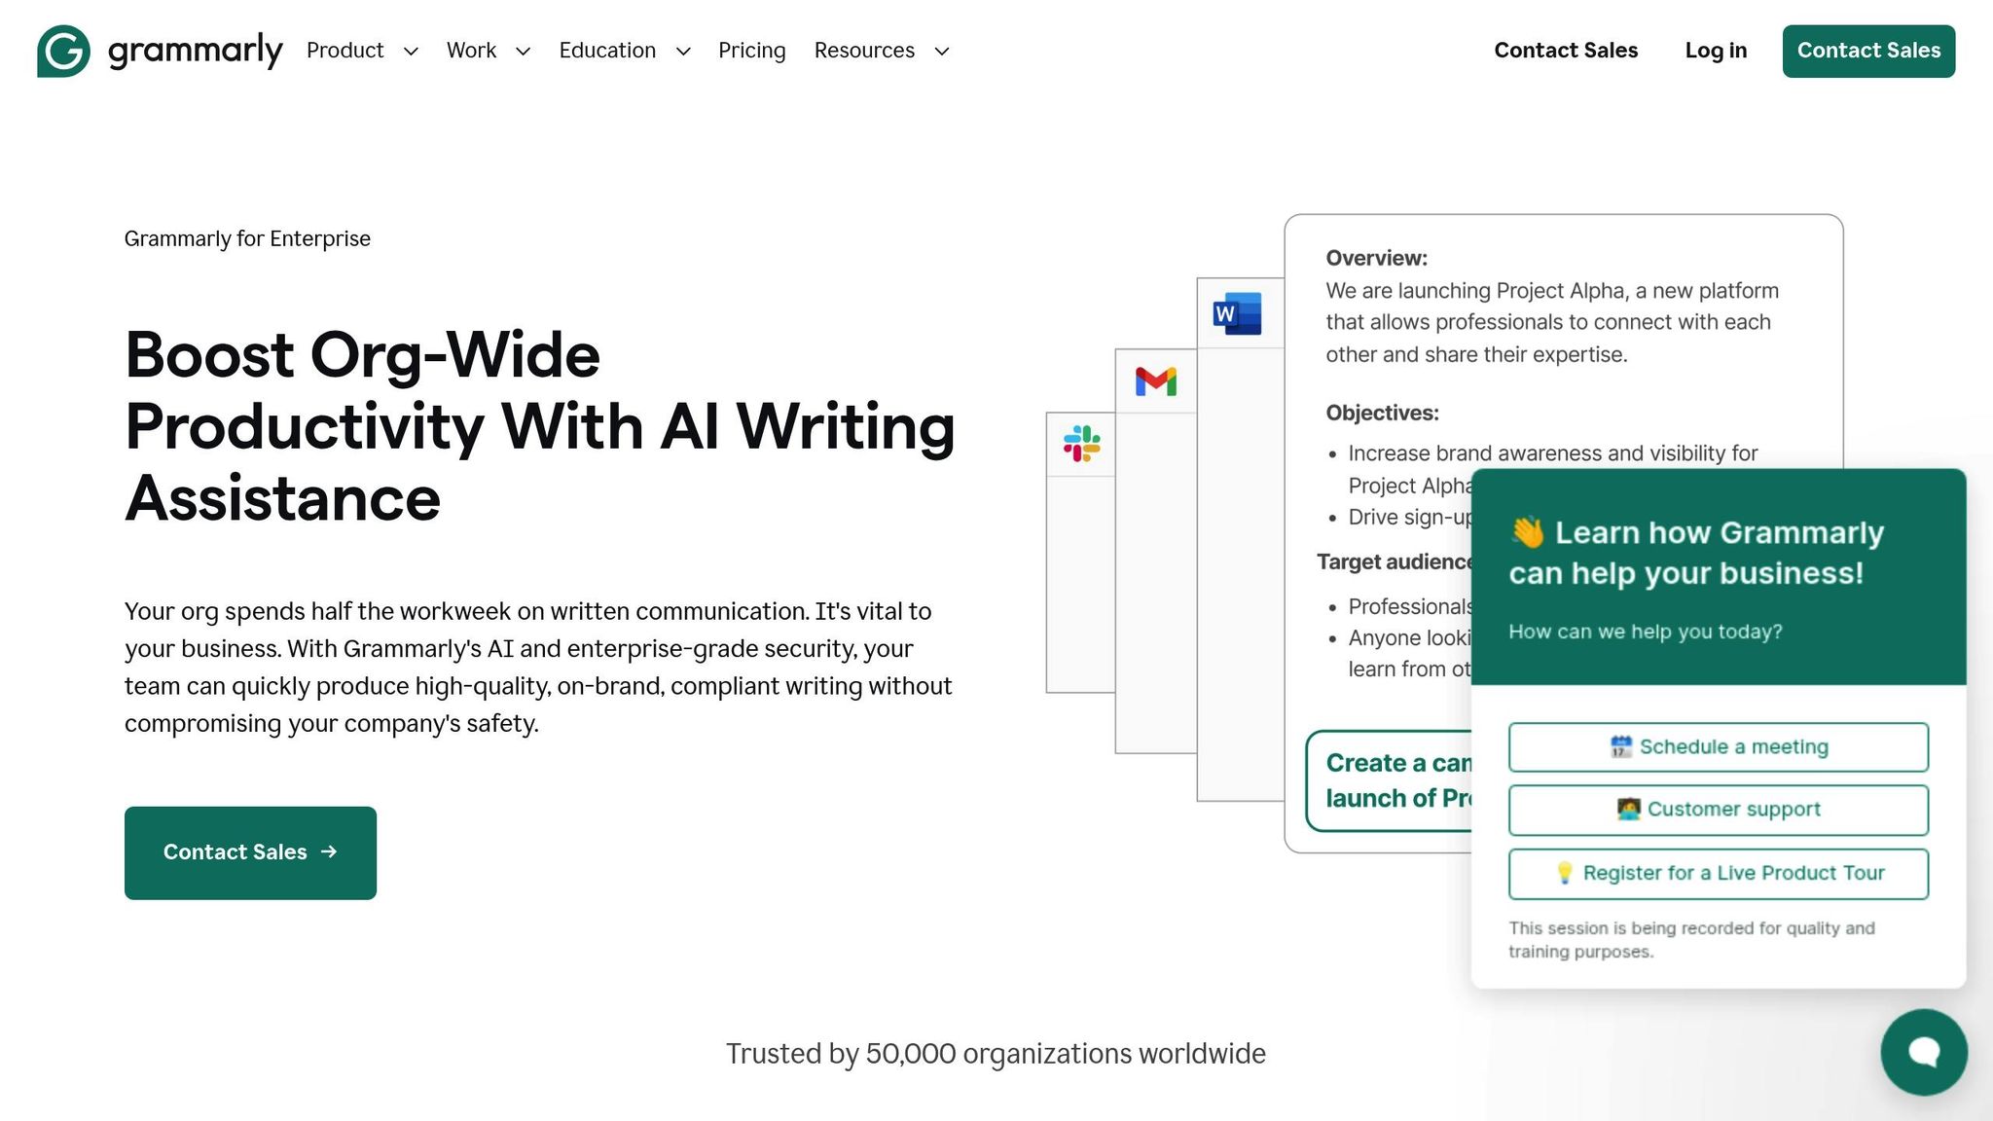Click the 'Your org spends half the workweek' paragraph
The width and height of the screenshot is (1993, 1121).
coord(538,668)
